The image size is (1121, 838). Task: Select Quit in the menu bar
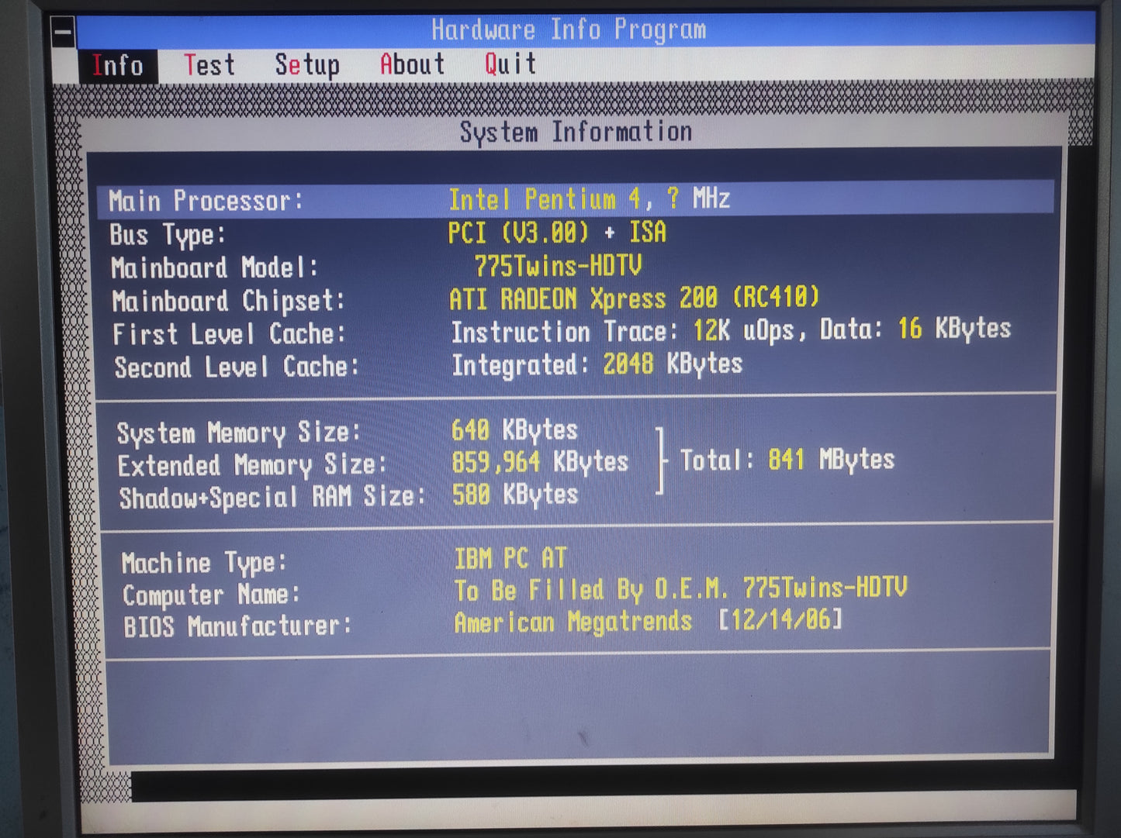click(510, 64)
